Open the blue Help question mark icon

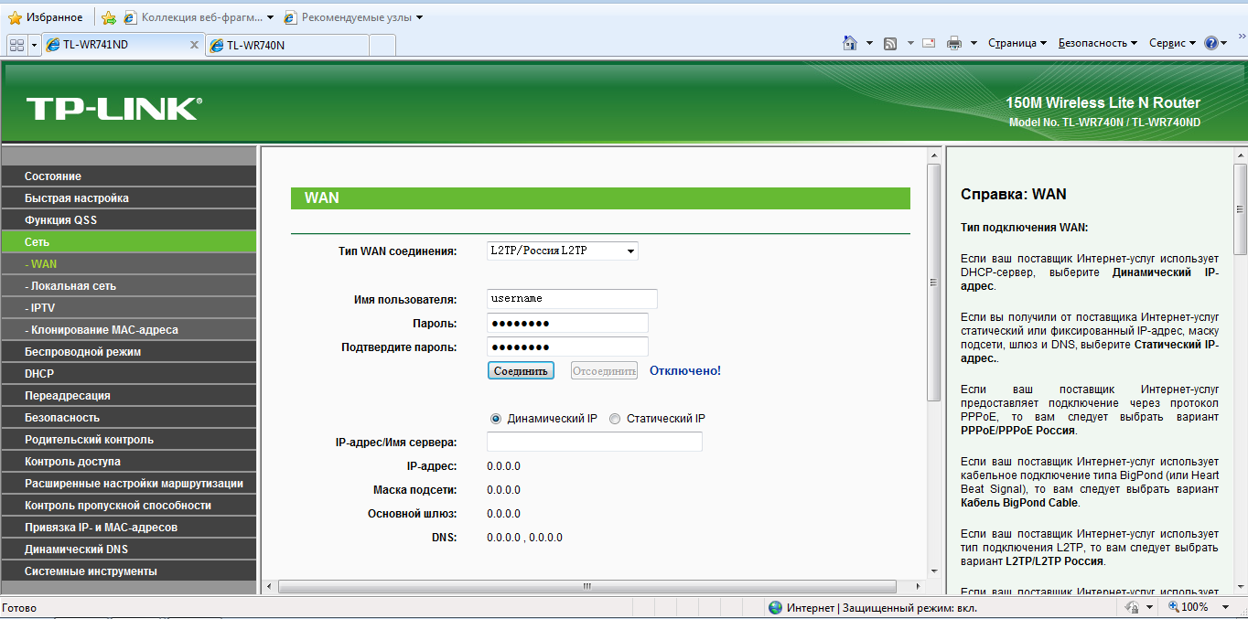coord(1211,43)
